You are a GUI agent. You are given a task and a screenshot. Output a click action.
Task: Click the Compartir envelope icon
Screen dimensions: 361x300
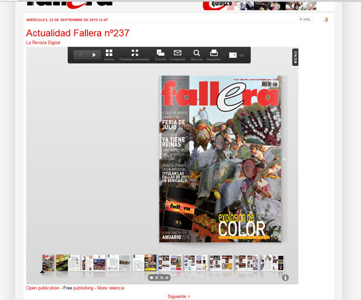coord(177,55)
